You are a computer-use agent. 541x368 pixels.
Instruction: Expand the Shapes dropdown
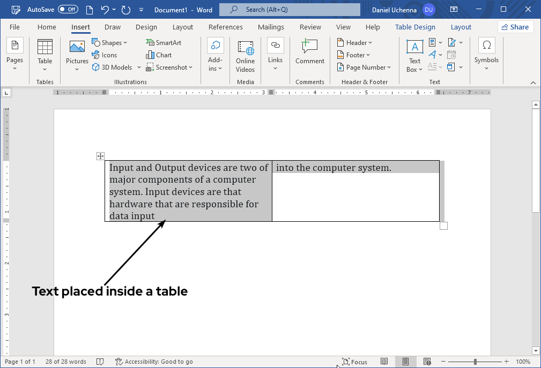110,42
